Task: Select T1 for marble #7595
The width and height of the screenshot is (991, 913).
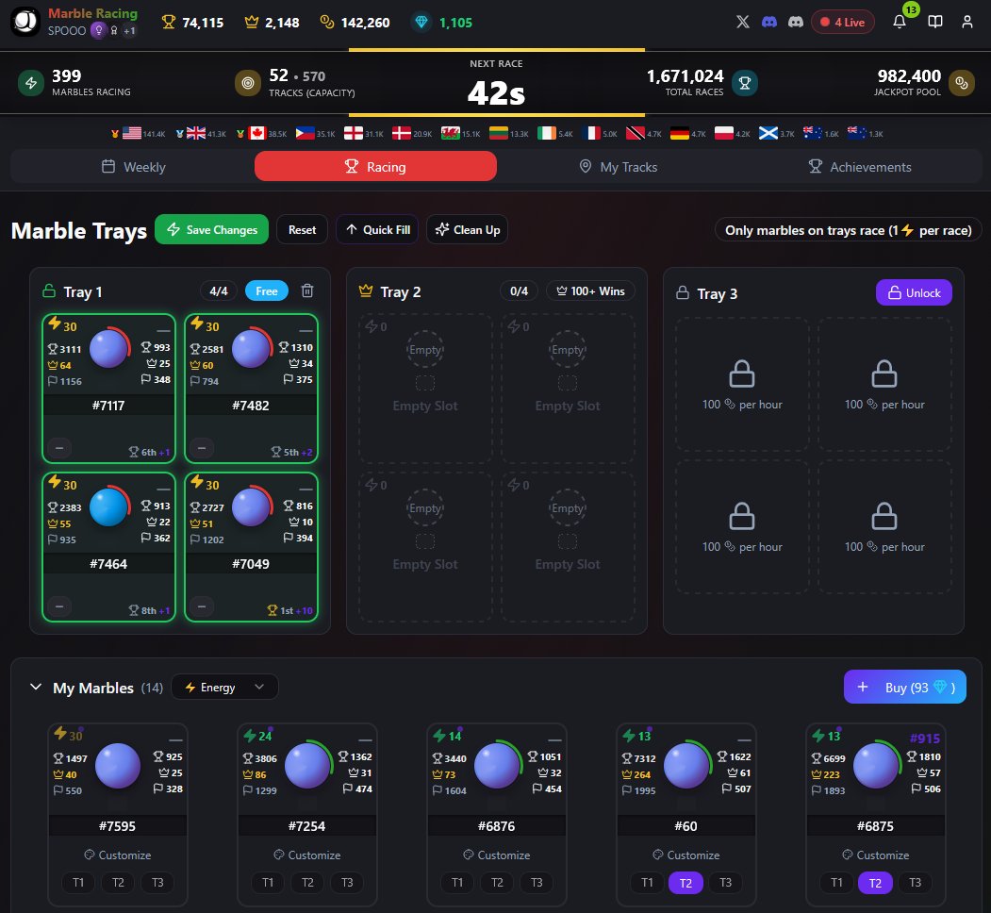Action: 78,882
